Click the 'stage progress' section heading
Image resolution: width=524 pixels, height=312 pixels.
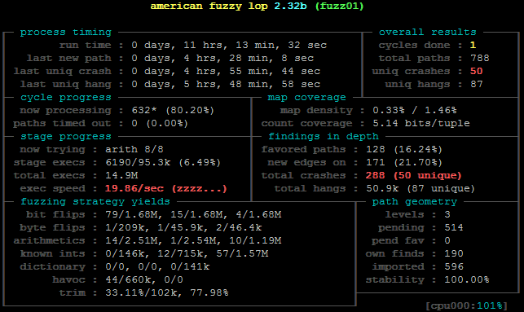tap(66, 136)
